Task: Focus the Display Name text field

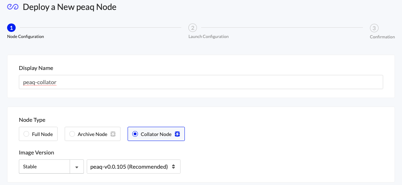Action: (201, 82)
